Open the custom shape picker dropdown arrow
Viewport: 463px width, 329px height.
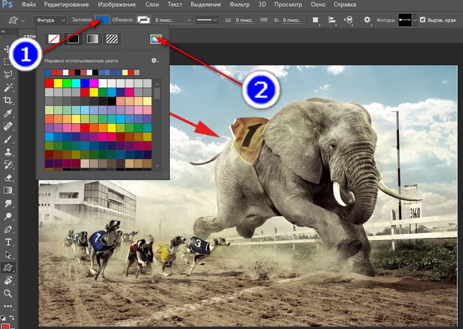click(415, 20)
